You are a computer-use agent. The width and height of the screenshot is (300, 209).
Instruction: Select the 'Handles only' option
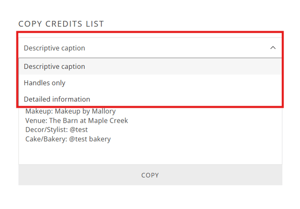[x=44, y=83]
